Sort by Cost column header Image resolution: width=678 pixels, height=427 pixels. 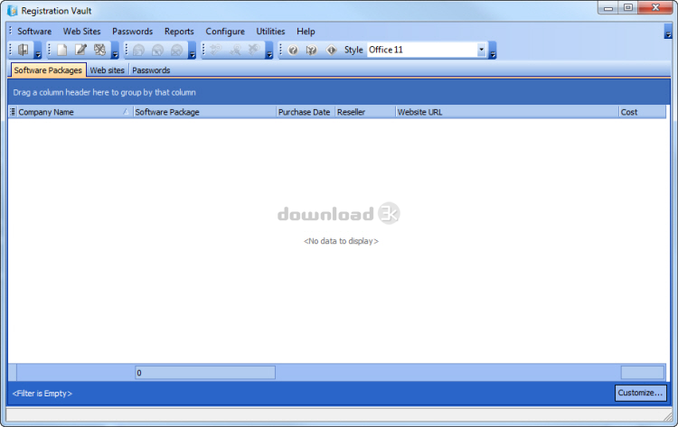pos(643,112)
